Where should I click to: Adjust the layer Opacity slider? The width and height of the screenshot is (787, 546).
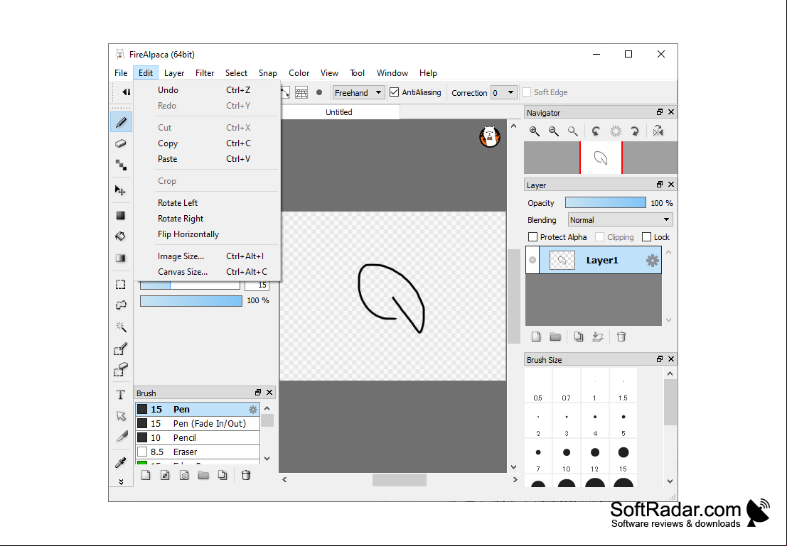(x=605, y=202)
